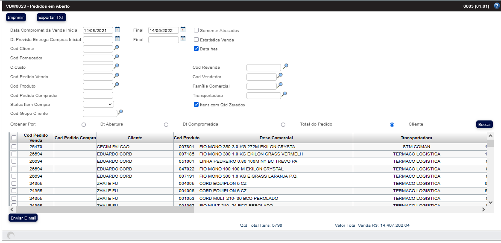Open Cod Vendedor search lookup
Viewport: 501px width, 243px height.
[280, 76]
